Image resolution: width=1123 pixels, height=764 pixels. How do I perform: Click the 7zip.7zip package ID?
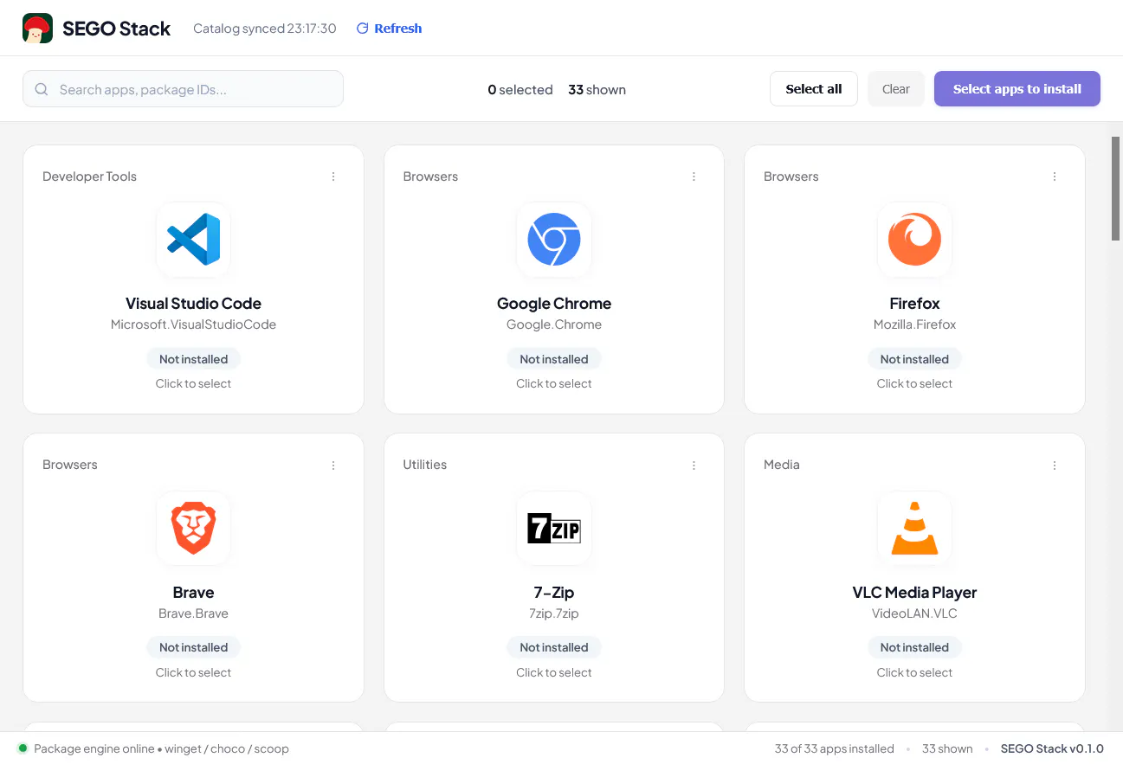[x=554, y=613]
